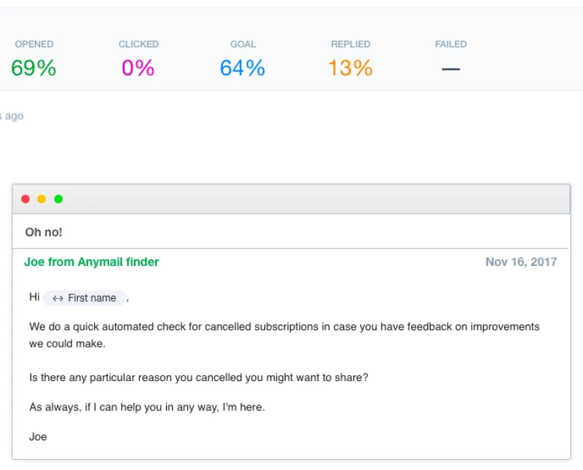The width and height of the screenshot is (583, 470).
Task: Select the CLICKED stat label
Action: tap(138, 44)
